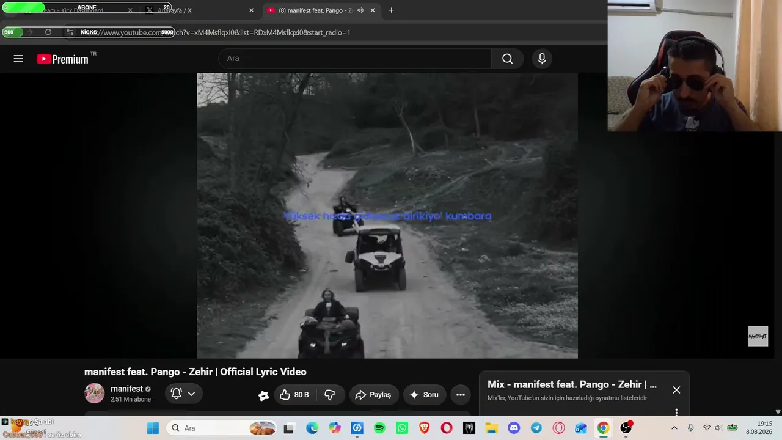782x440 pixels.
Task: Open File Explorer from the taskbar
Action: point(491,428)
